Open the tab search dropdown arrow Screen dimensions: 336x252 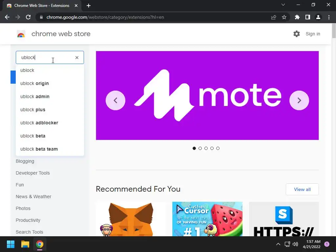pyautogui.click(x=283, y=5)
